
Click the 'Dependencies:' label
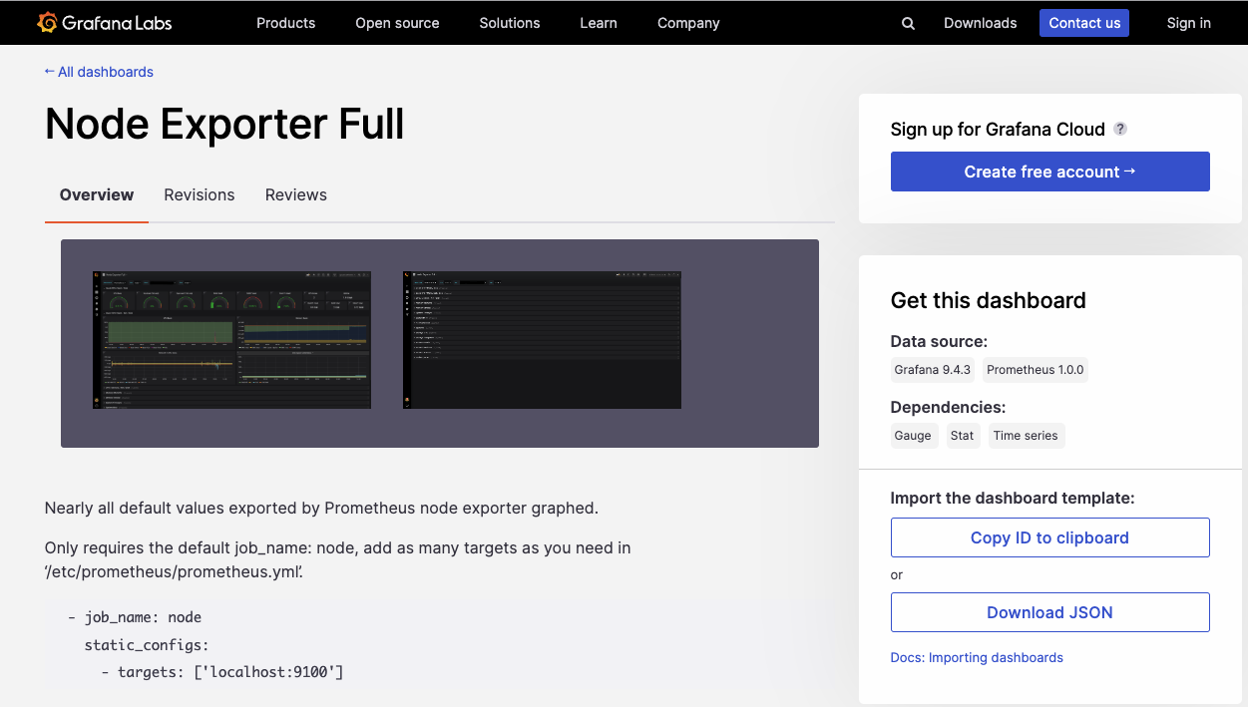(949, 407)
